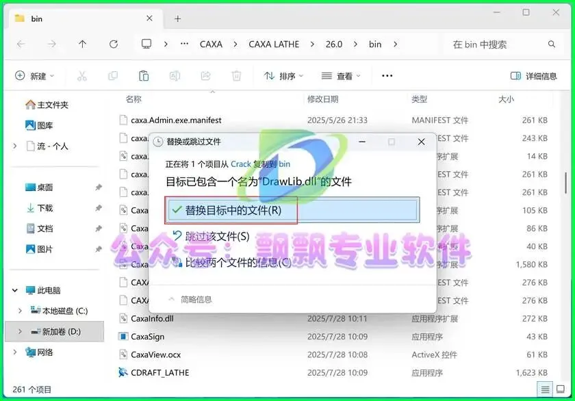575x401 pixels.
Task: Click the Copy icon in toolbar
Action: tap(113, 76)
